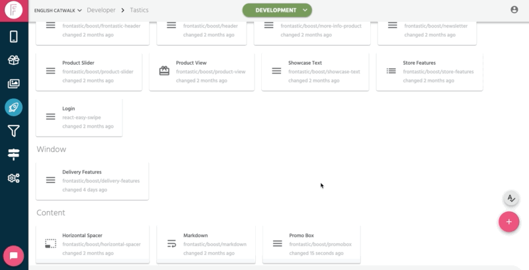Viewport: 529px width, 270px height.
Task: Click "changed 4 days ago" text
Action: pos(85,190)
